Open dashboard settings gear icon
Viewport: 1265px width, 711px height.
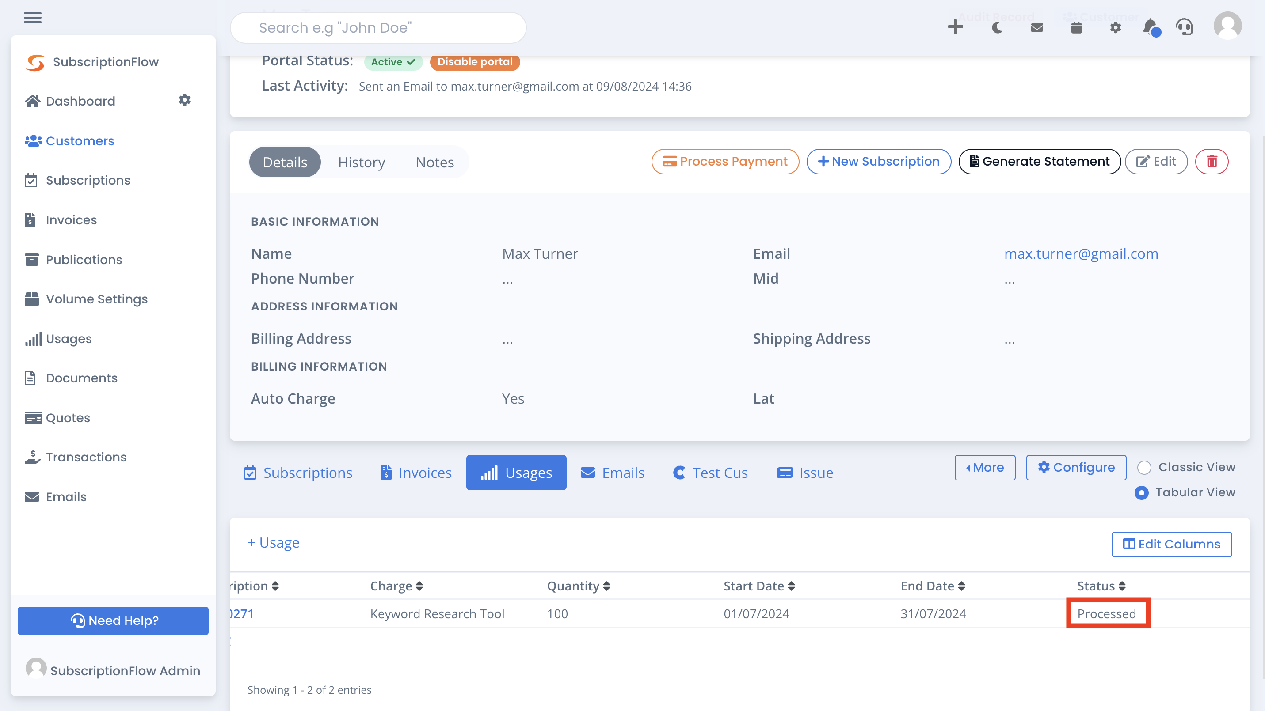[184, 100]
